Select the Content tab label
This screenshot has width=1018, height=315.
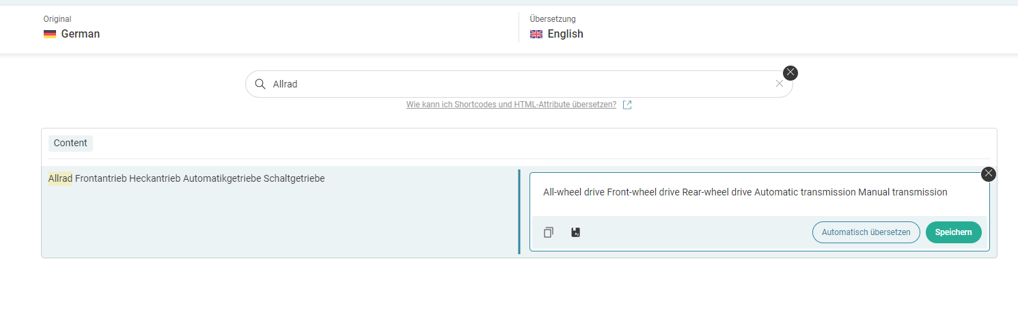70,143
